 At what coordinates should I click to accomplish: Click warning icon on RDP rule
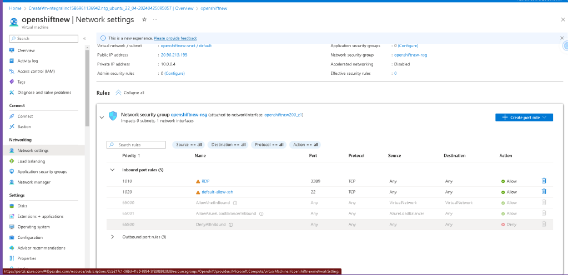[x=198, y=181]
